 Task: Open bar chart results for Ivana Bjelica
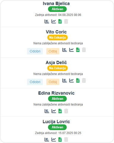click(47, 21)
